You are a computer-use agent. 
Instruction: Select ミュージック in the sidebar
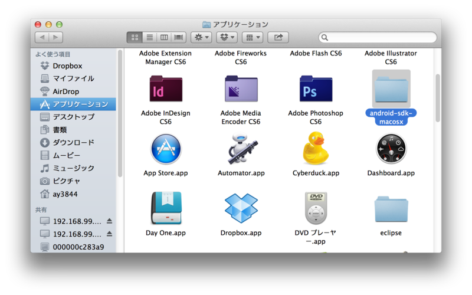(x=73, y=168)
